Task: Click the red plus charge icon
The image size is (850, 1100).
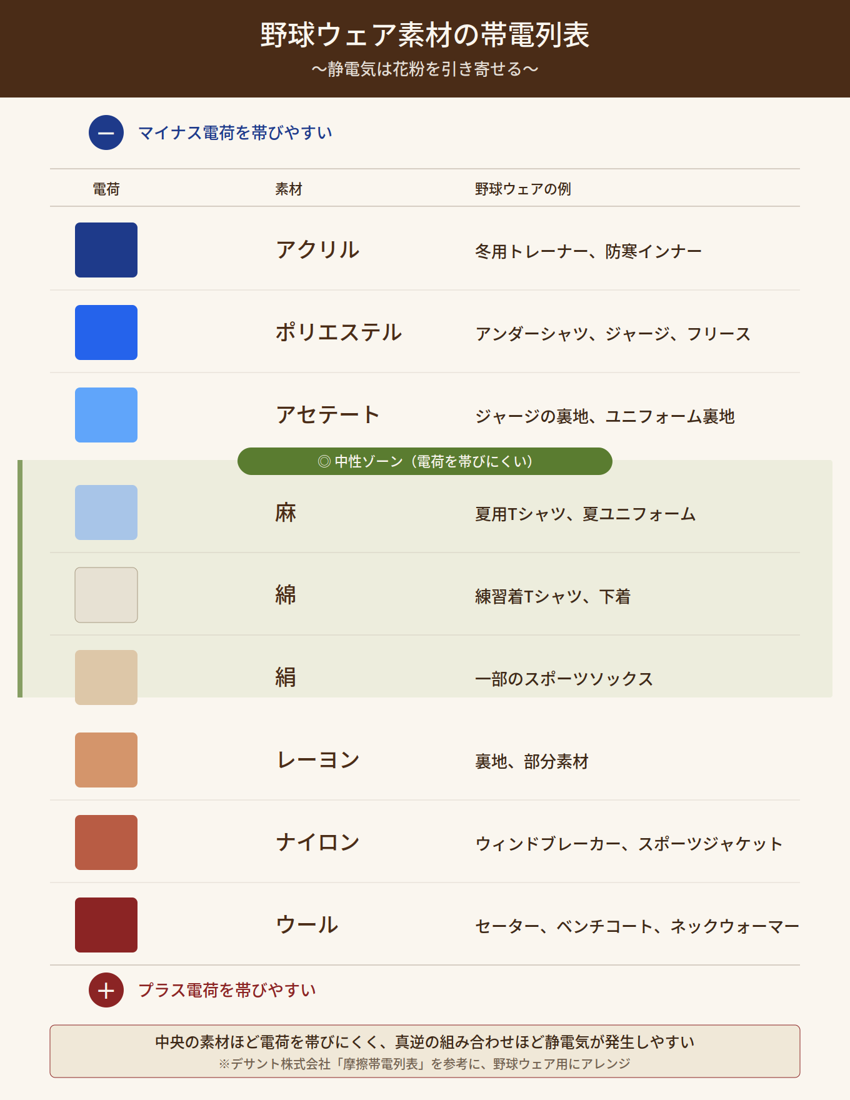Action: pyautogui.click(x=106, y=990)
